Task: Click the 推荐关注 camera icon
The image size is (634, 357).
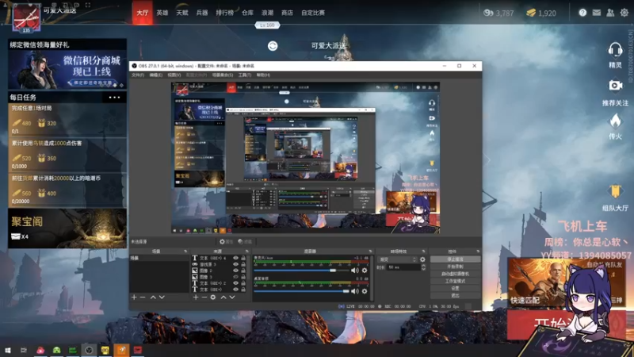Action: [615, 86]
